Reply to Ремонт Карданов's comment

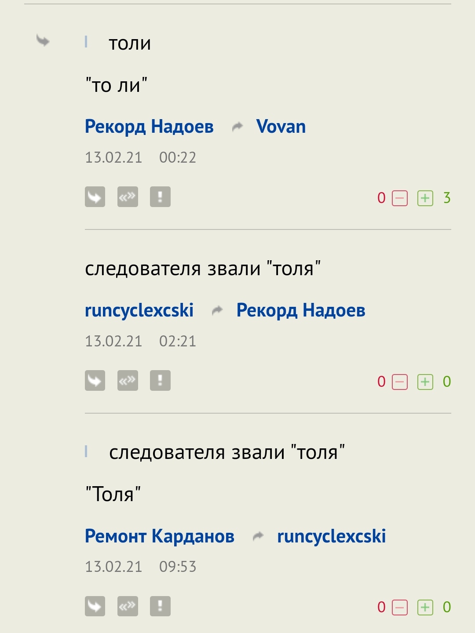(95, 606)
